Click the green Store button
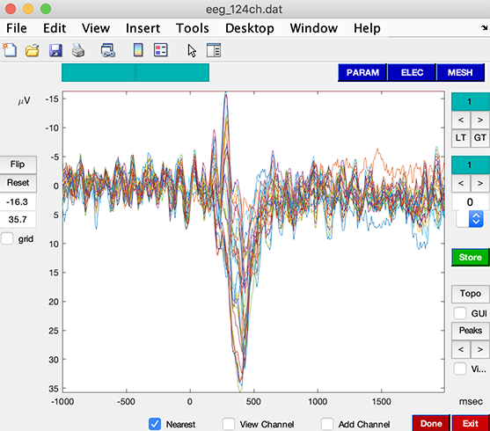The width and height of the screenshot is (490, 431). tap(471, 257)
